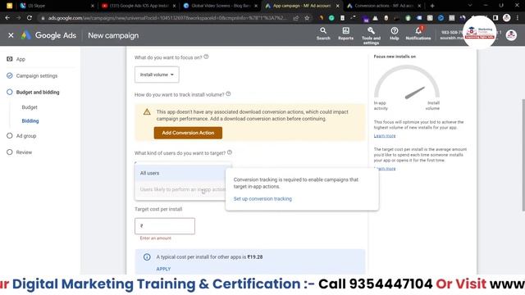Click the Google Ads logo

click(49, 35)
